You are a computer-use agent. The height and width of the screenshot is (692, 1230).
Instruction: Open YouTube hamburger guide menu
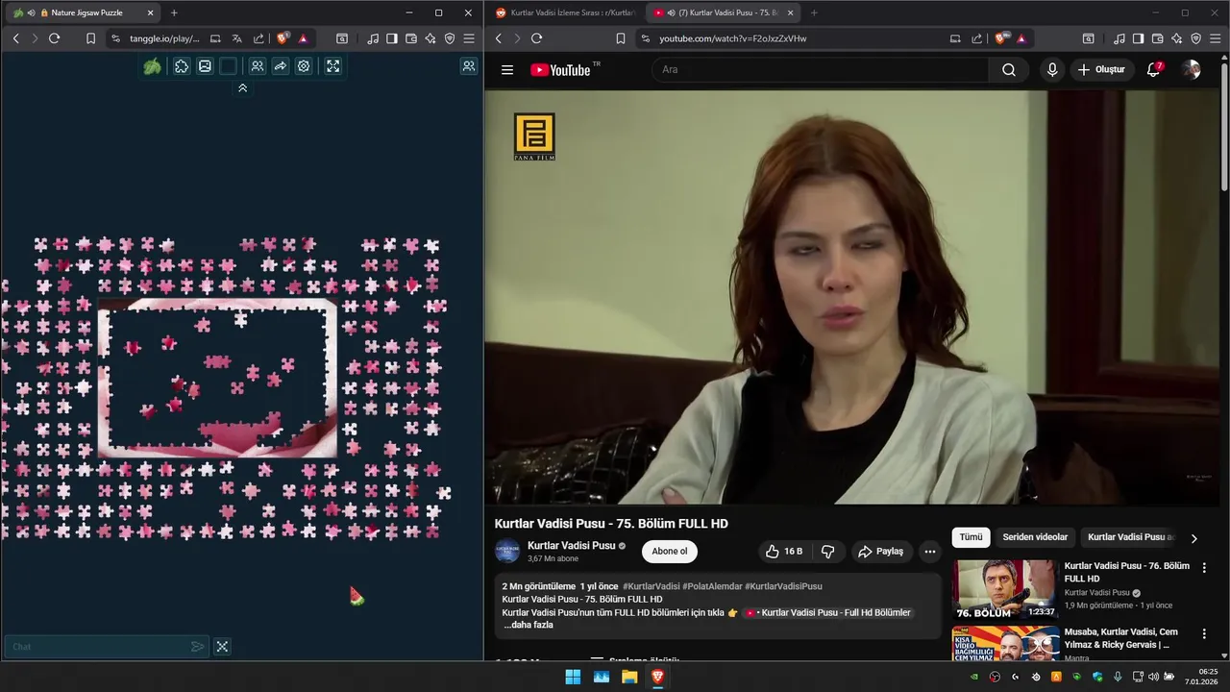tap(507, 69)
